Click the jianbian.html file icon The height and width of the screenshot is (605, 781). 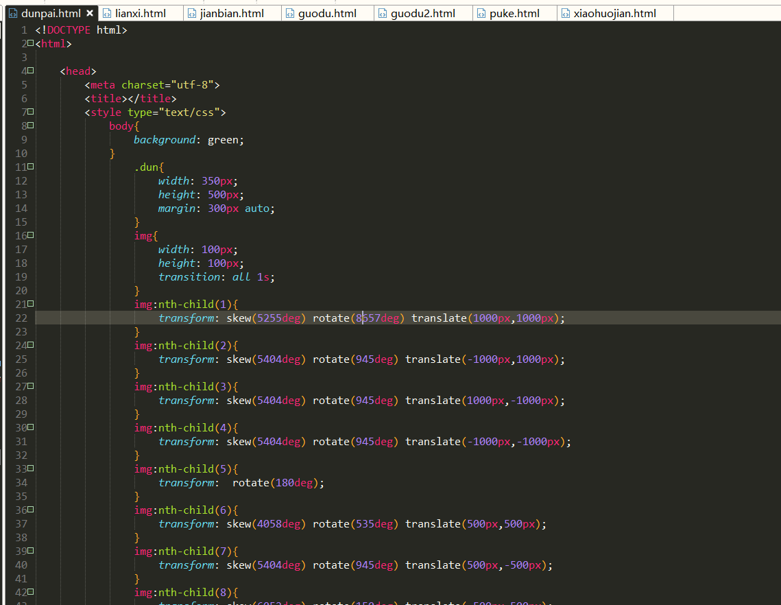pos(192,14)
